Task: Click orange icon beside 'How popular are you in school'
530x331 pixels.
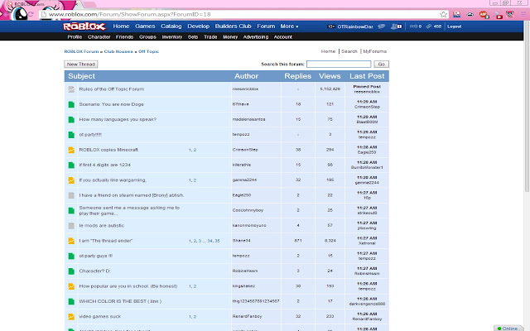Action: pos(71,286)
